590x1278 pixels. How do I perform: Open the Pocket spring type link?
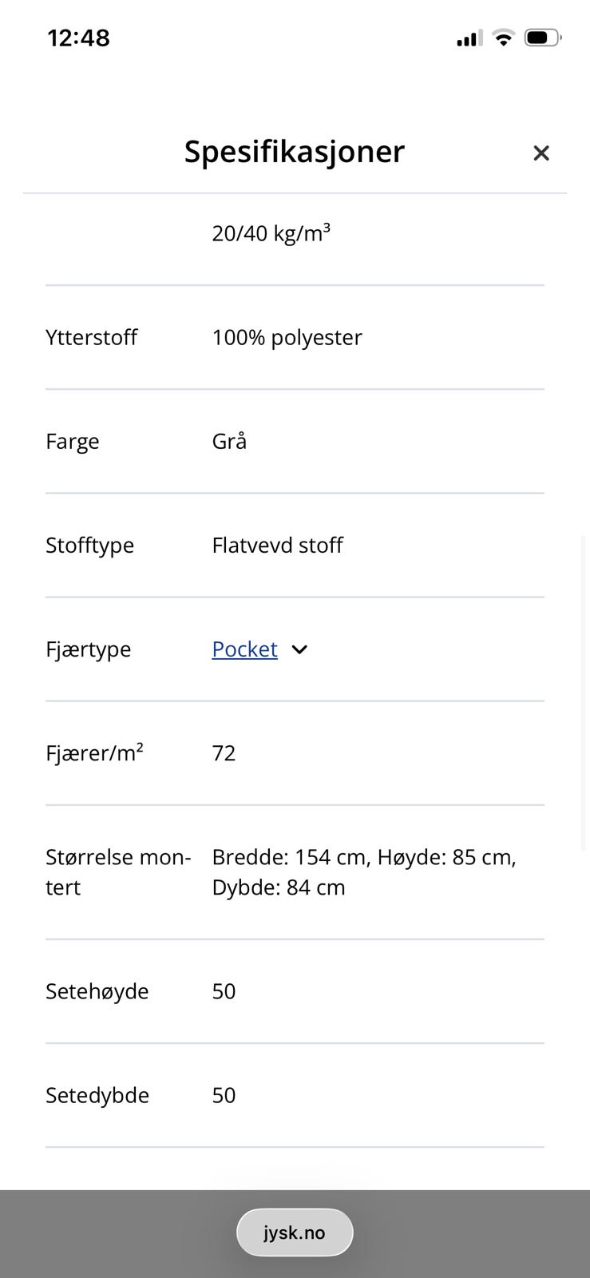(x=244, y=649)
